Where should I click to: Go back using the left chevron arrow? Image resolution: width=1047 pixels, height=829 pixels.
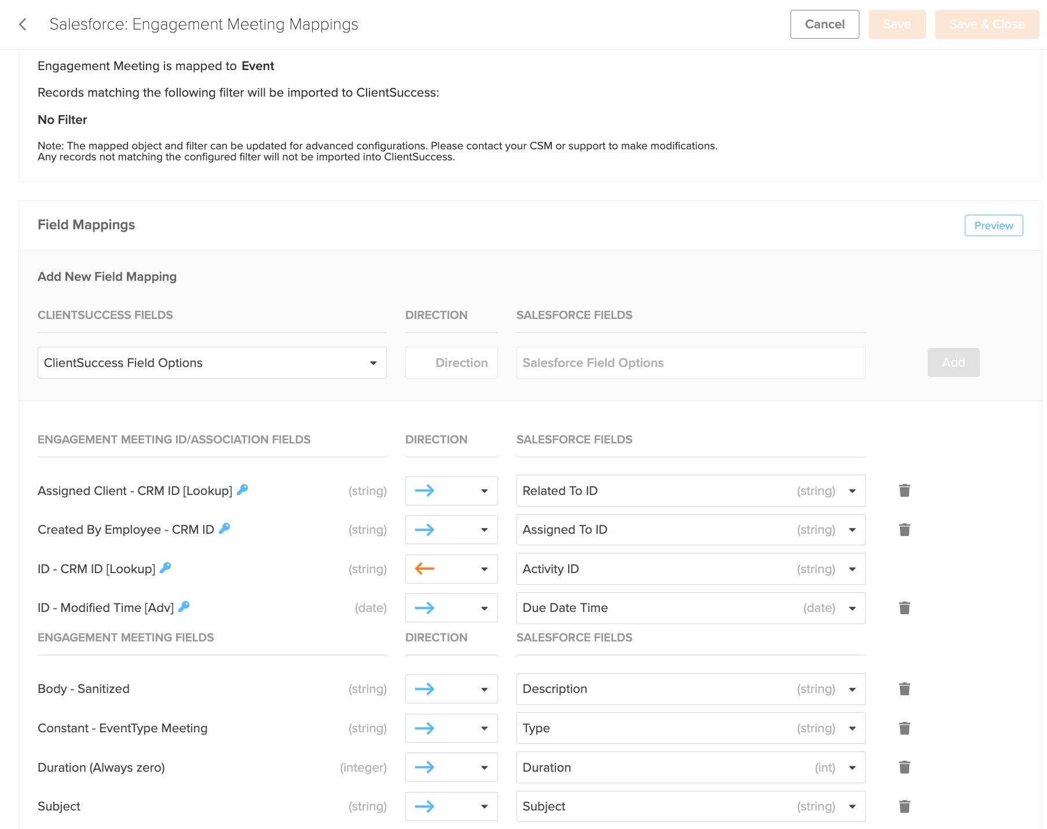pyautogui.click(x=23, y=24)
